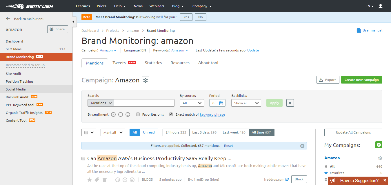Close the Have a Suggestion widget

coord(385,180)
